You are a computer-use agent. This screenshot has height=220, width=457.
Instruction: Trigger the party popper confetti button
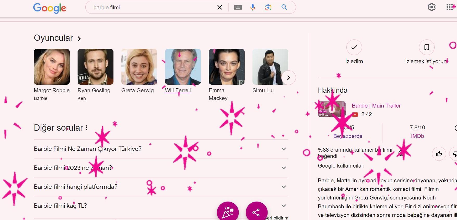(x=228, y=212)
